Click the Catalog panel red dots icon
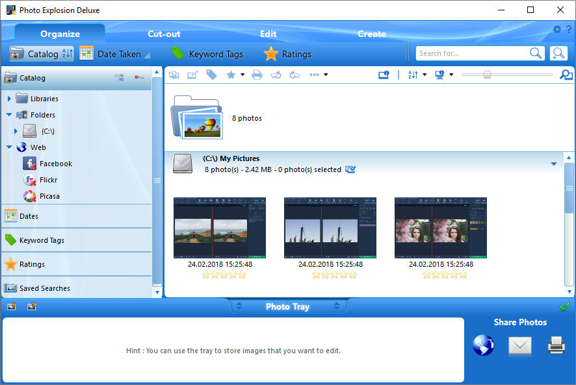This screenshot has width=576, height=385. [139, 77]
